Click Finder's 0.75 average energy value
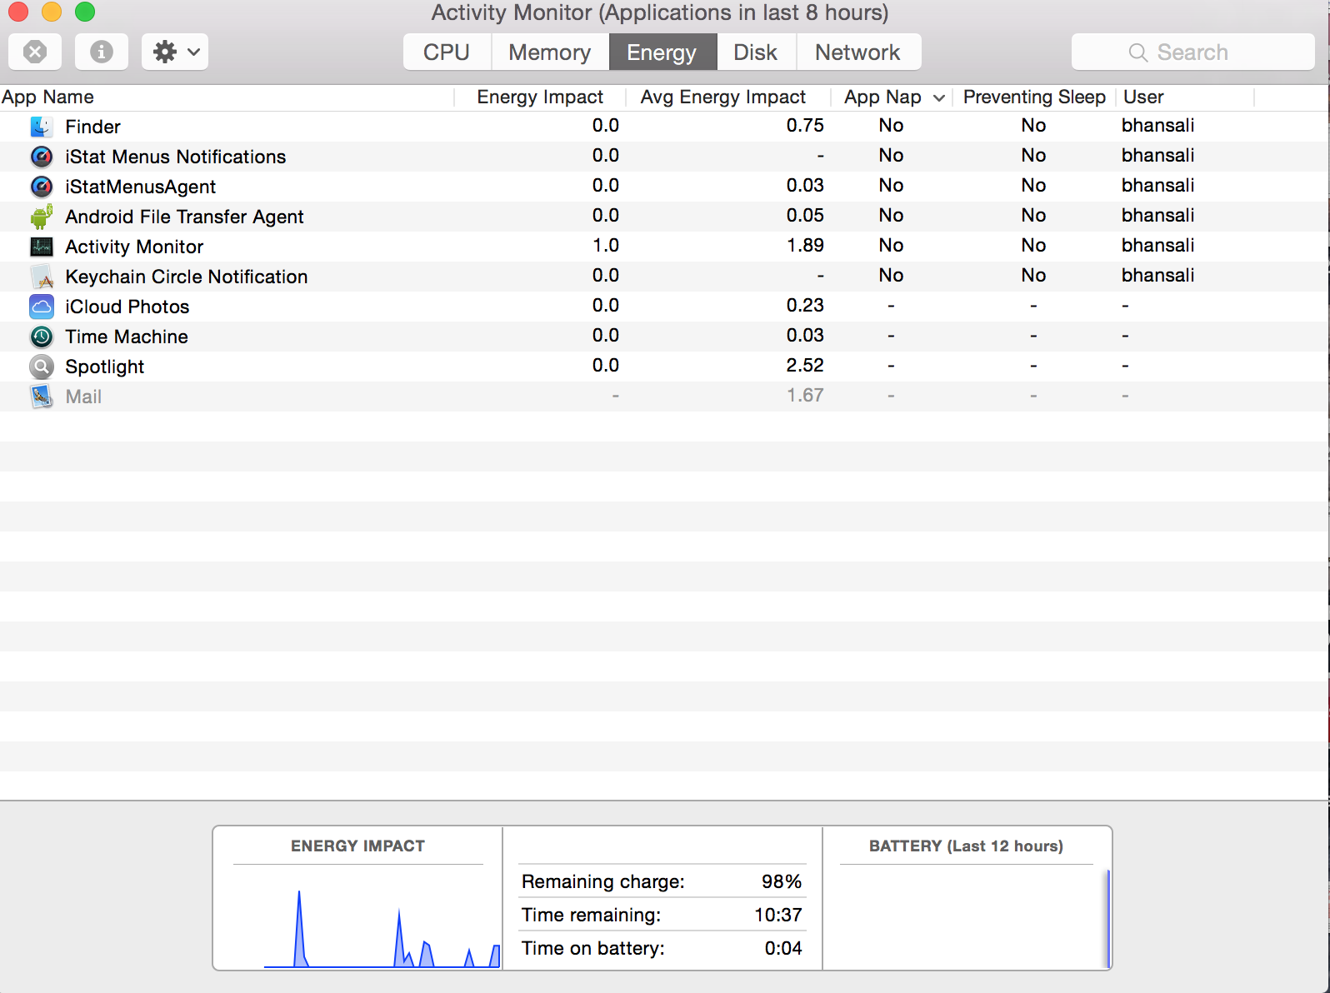This screenshot has width=1330, height=993. [x=805, y=125]
